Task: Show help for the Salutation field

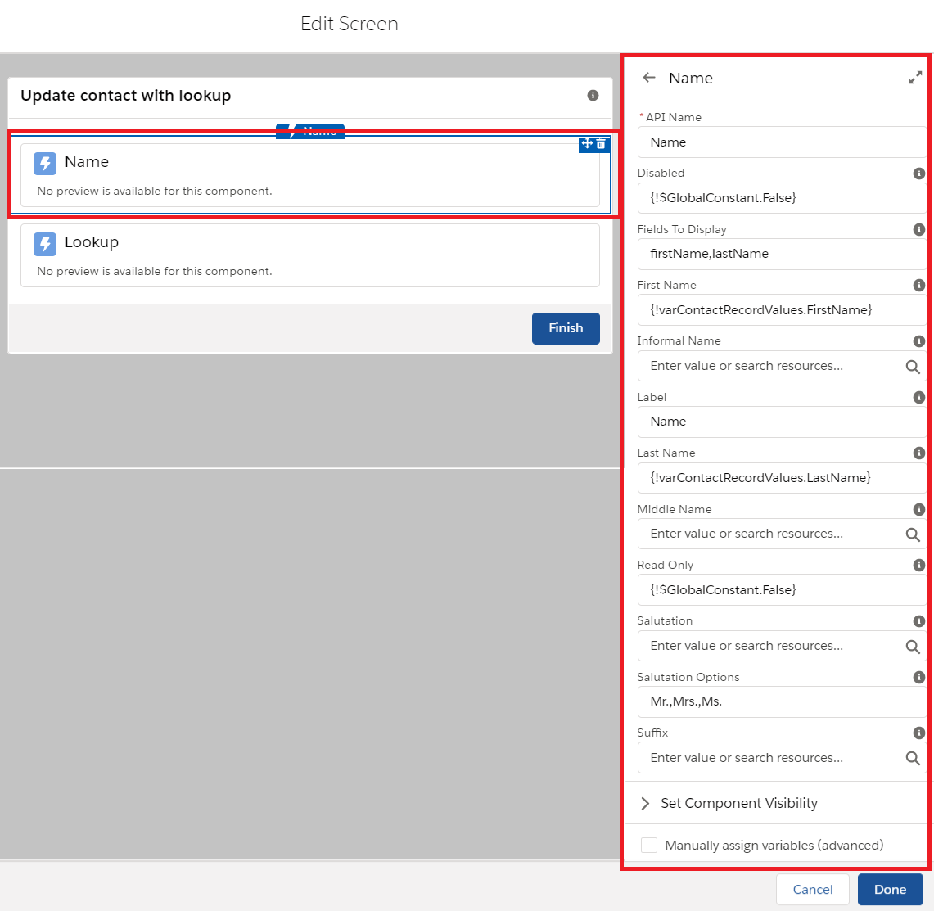Action: 919,621
